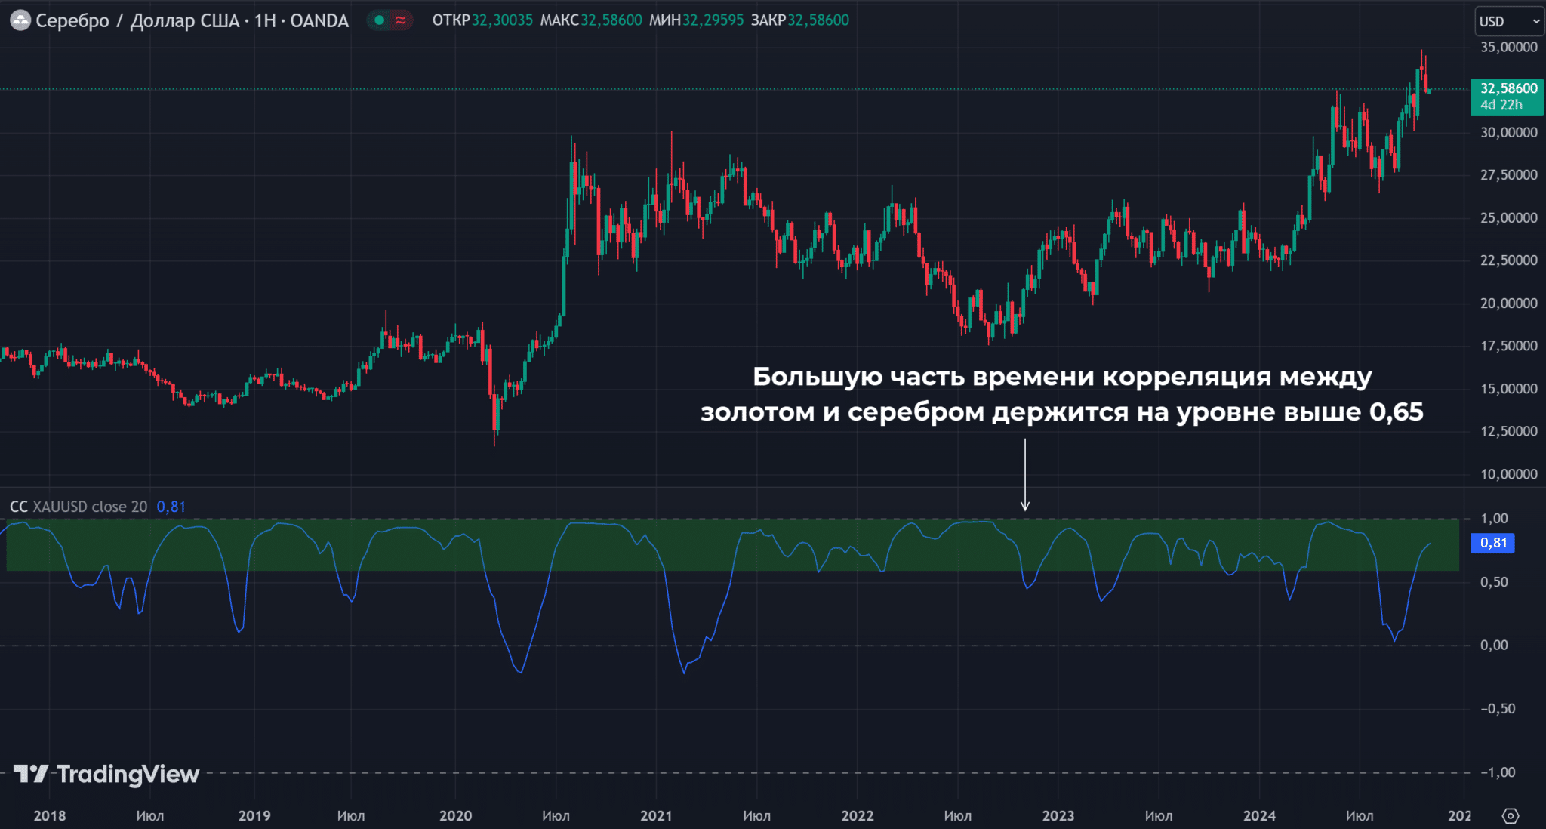1546x829 pixels.
Task: Open the USD currency dropdown
Action: tap(1509, 21)
